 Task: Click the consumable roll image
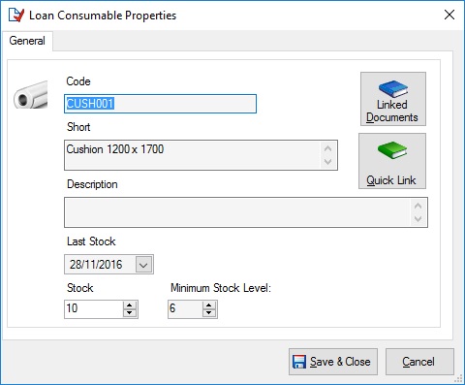[30, 95]
